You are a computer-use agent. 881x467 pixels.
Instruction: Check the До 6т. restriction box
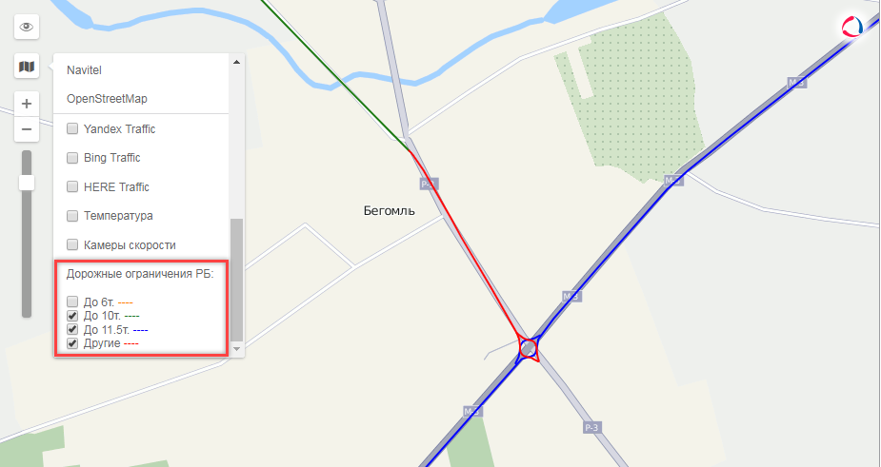tap(72, 302)
